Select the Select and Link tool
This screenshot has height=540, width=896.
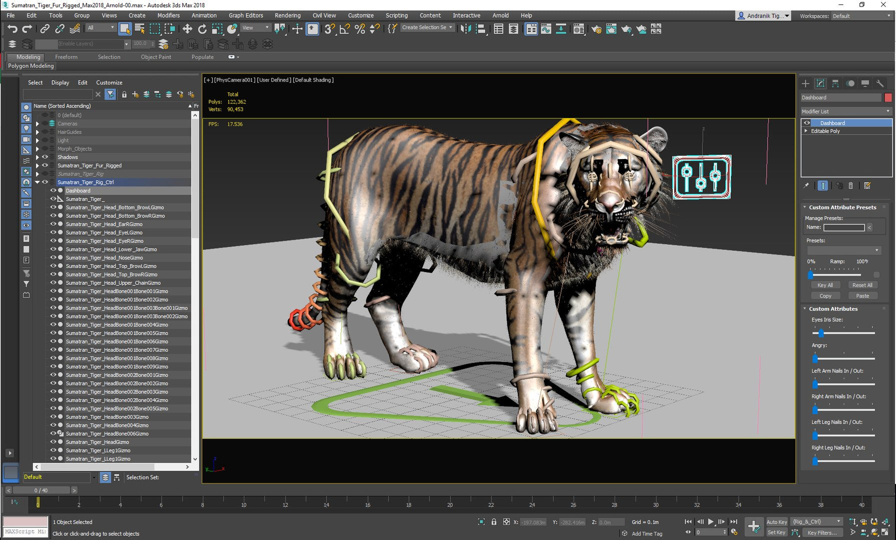(x=45, y=28)
